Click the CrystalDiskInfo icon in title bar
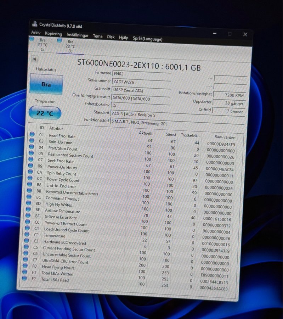 click(x=35, y=24)
